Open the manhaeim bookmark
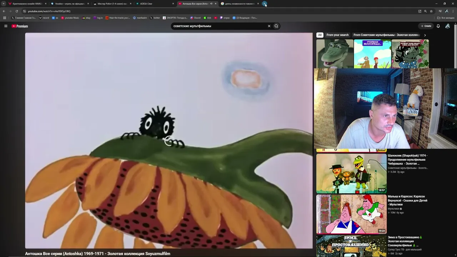This screenshot has width=457, height=257. [x=140, y=18]
